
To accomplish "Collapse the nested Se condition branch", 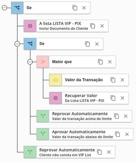I will (x=17, y=44).
